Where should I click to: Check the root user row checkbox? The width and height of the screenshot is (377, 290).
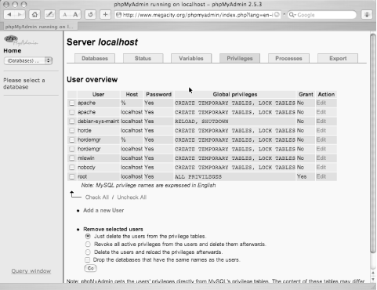pos(72,177)
